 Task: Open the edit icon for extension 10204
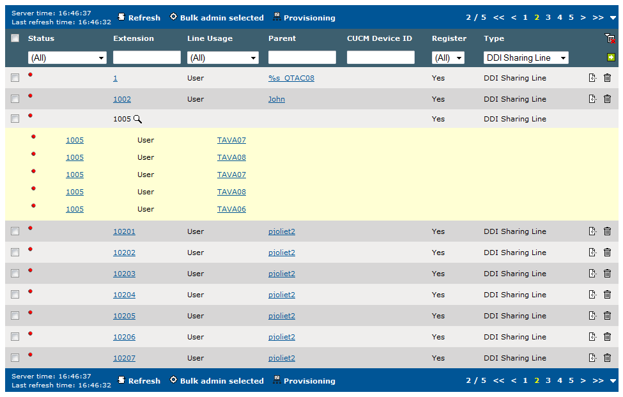[592, 295]
